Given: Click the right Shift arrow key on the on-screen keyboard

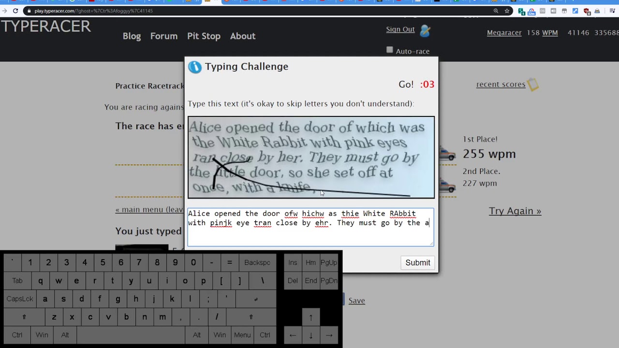Looking at the screenshot, I should pyautogui.click(x=251, y=317).
